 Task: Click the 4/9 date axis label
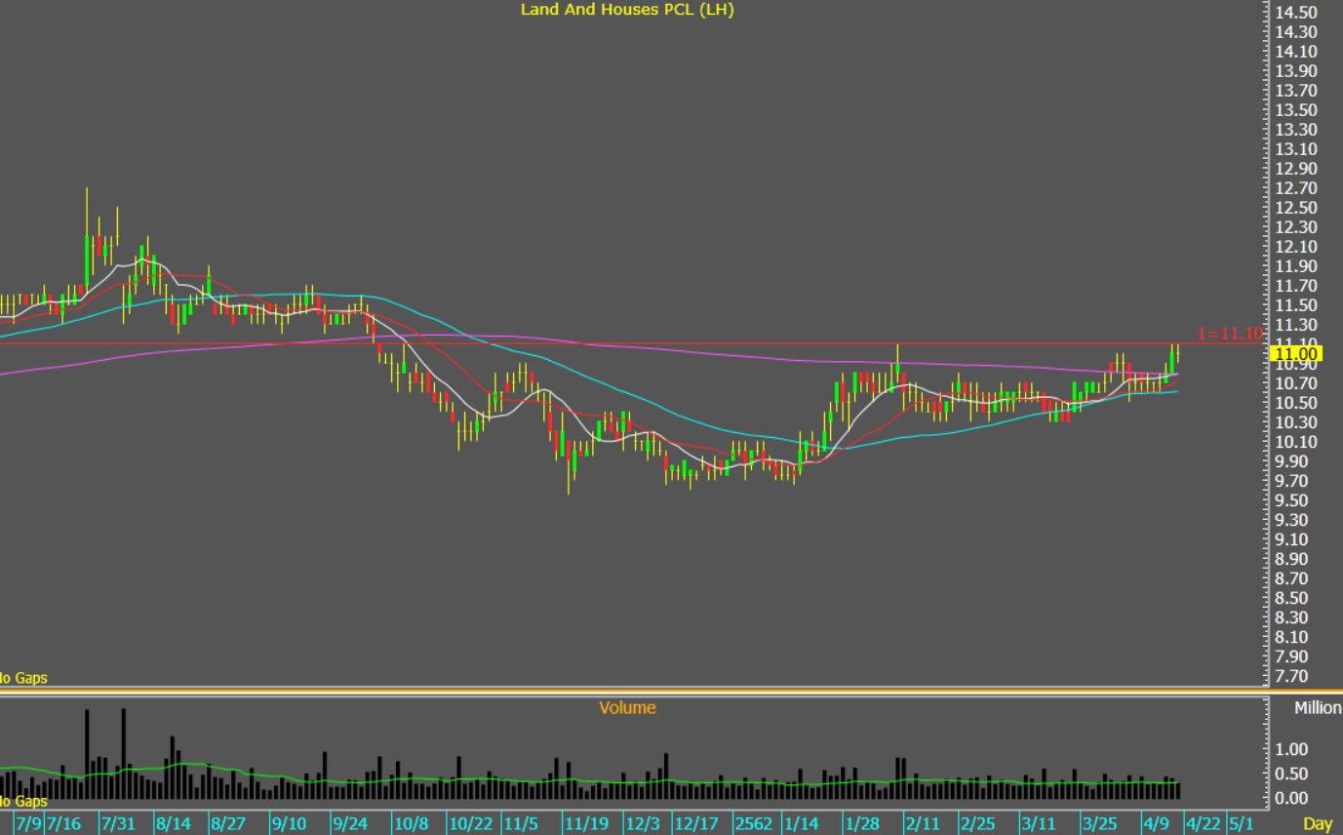(x=1157, y=824)
